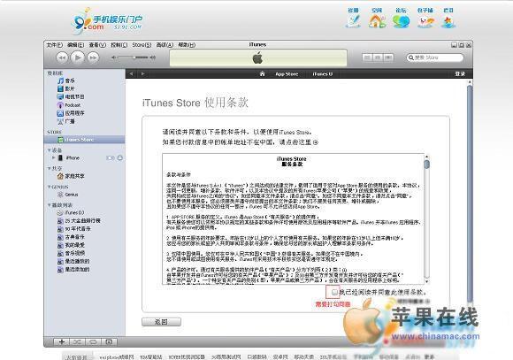
Task: Go back with the Store left arrow
Action: pyautogui.click(x=132, y=73)
